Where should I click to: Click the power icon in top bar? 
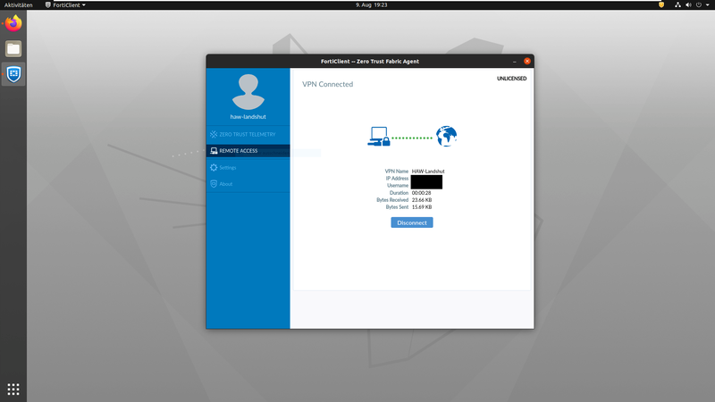699,4
